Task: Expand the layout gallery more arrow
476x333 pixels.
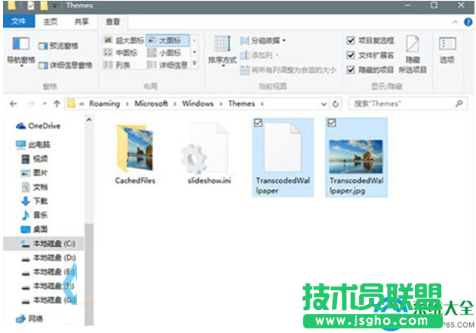Action: (x=195, y=64)
